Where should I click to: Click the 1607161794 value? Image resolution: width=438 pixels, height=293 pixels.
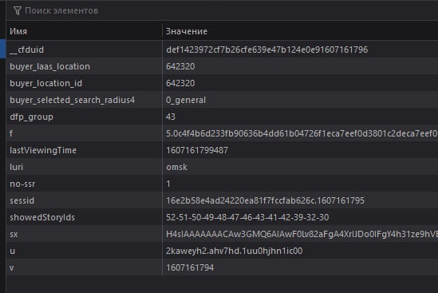point(190,267)
